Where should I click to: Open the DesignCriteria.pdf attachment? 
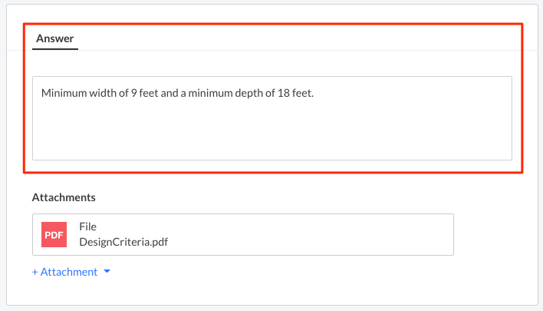[x=123, y=241]
